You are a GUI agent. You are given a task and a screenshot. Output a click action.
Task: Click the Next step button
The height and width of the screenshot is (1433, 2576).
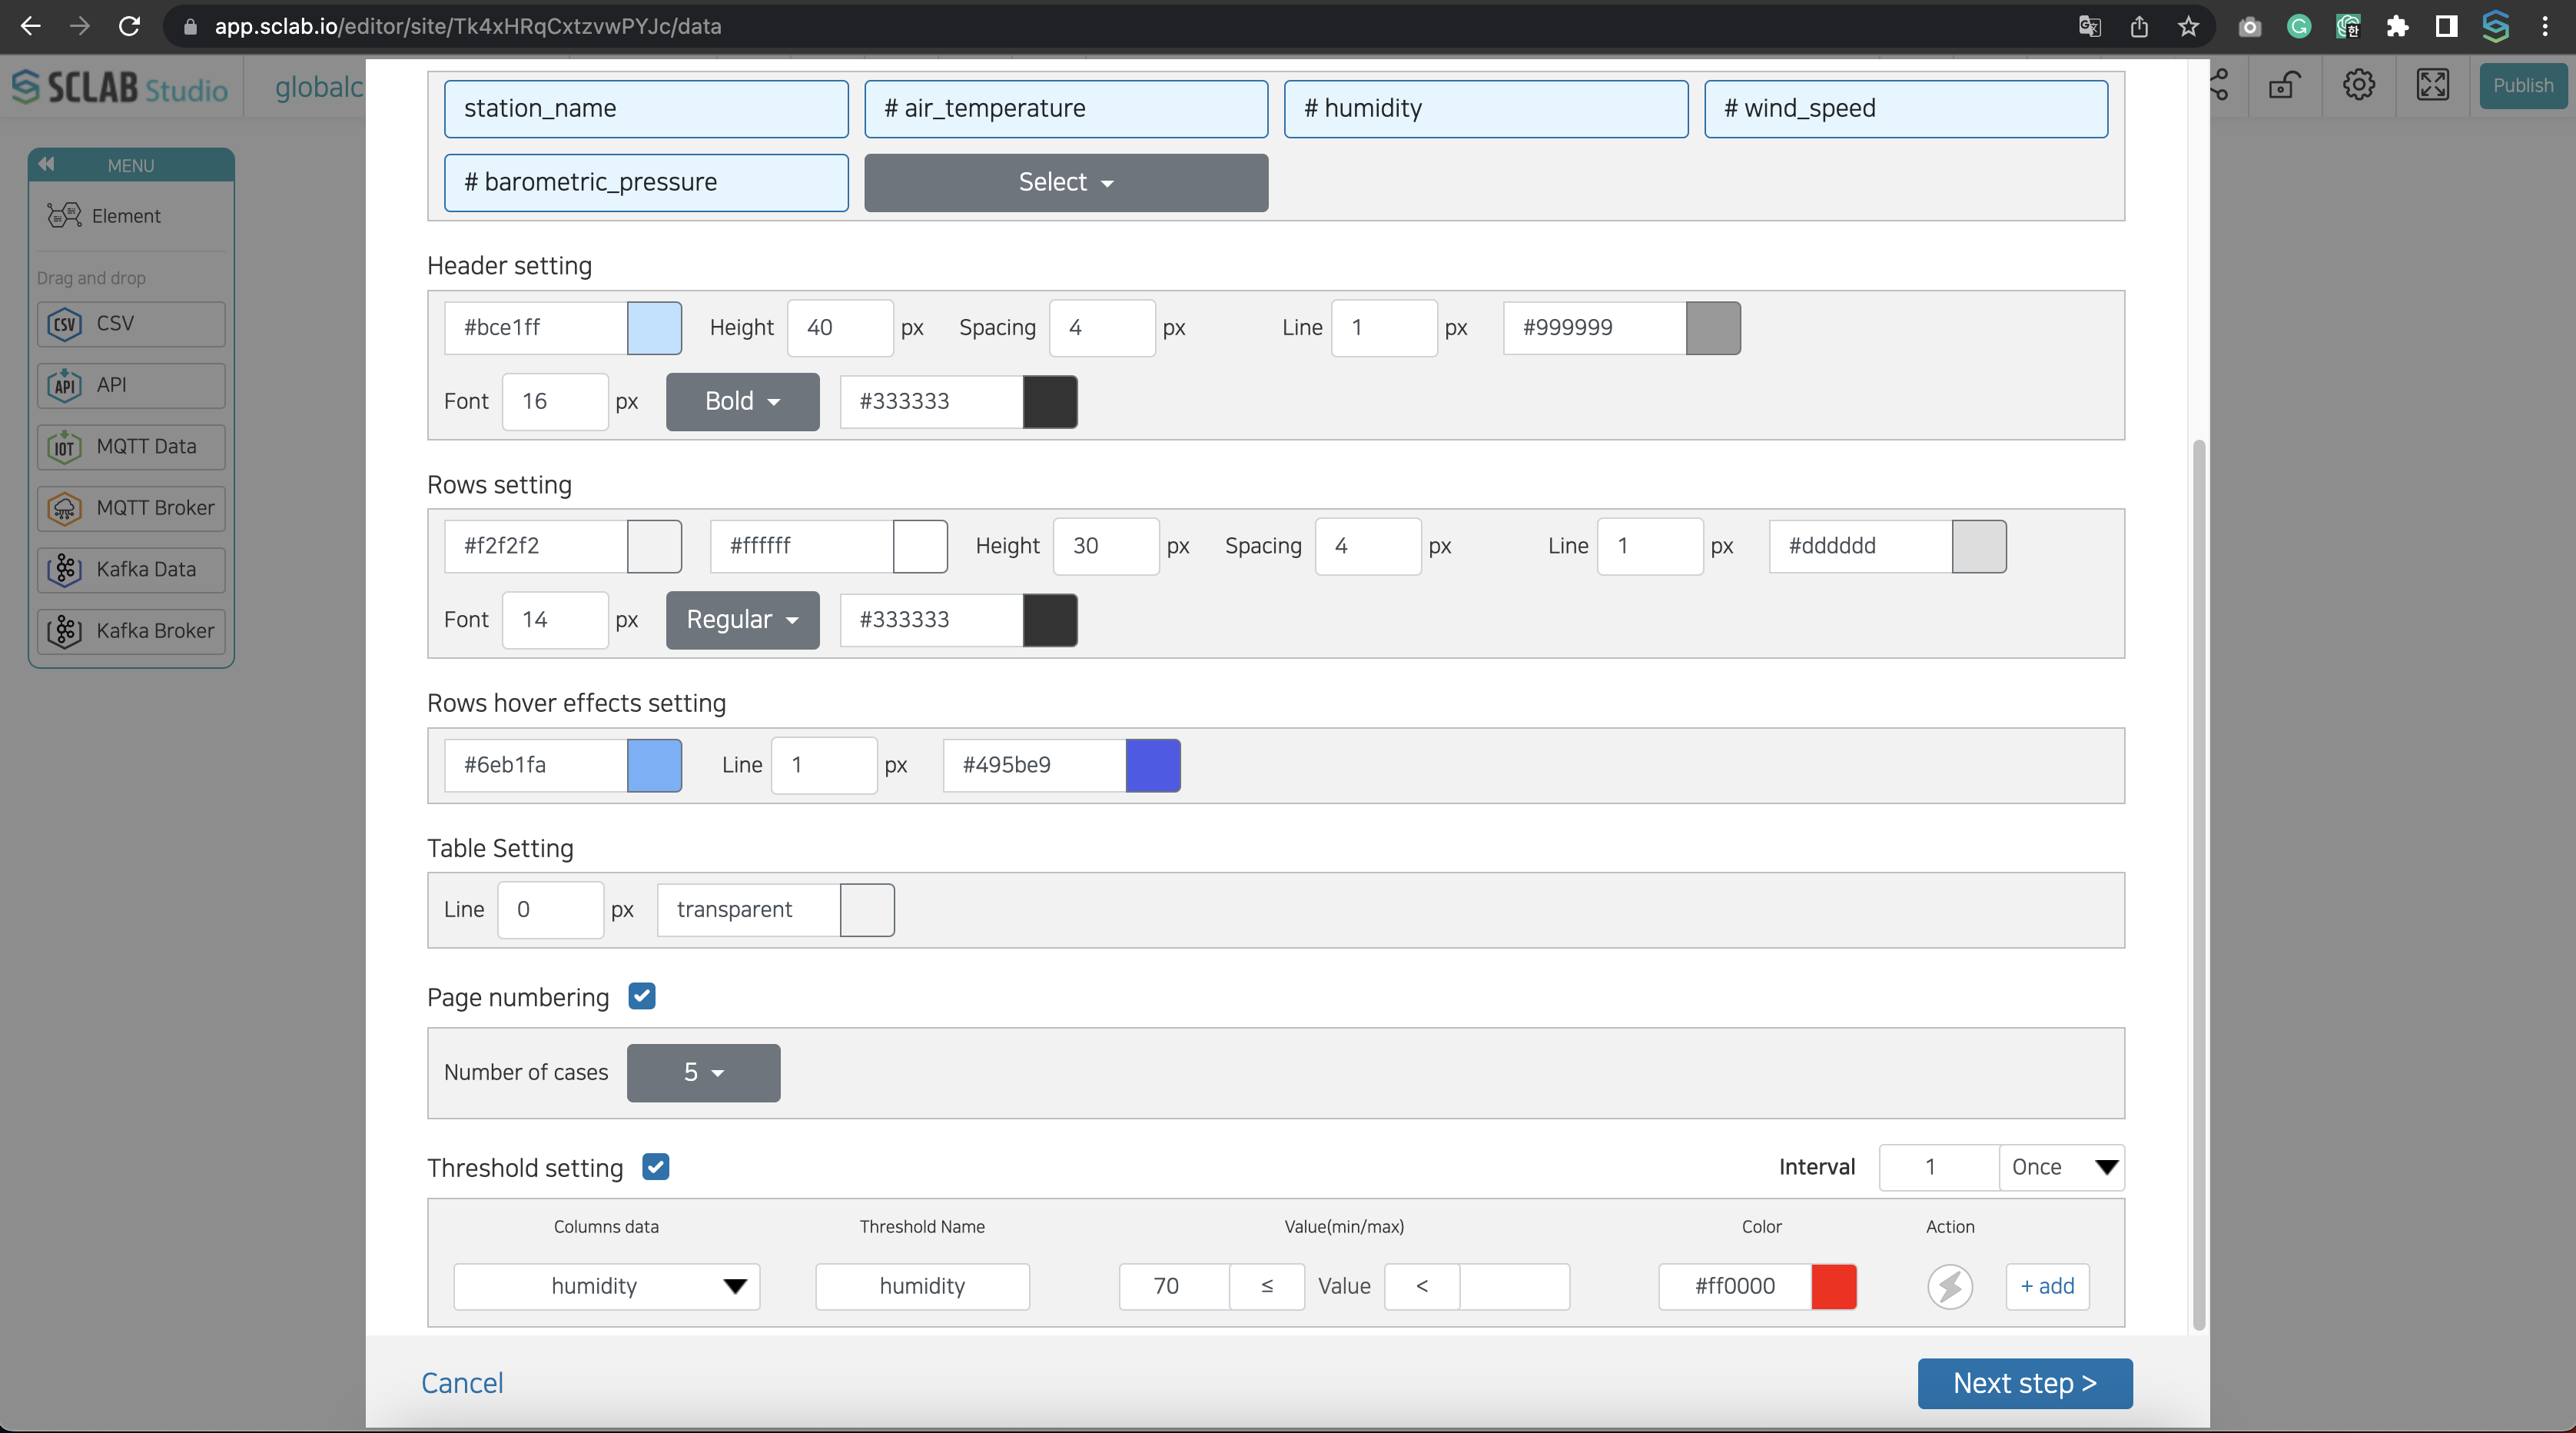pyautogui.click(x=2025, y=1383)
